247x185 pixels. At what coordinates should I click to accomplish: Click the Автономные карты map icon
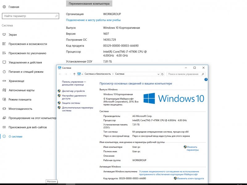4,90
